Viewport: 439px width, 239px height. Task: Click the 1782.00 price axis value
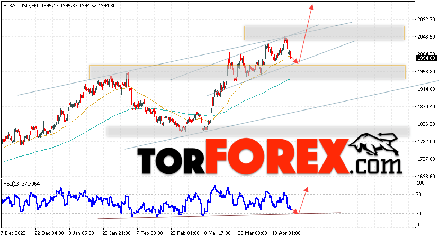(x=426, y=142)
